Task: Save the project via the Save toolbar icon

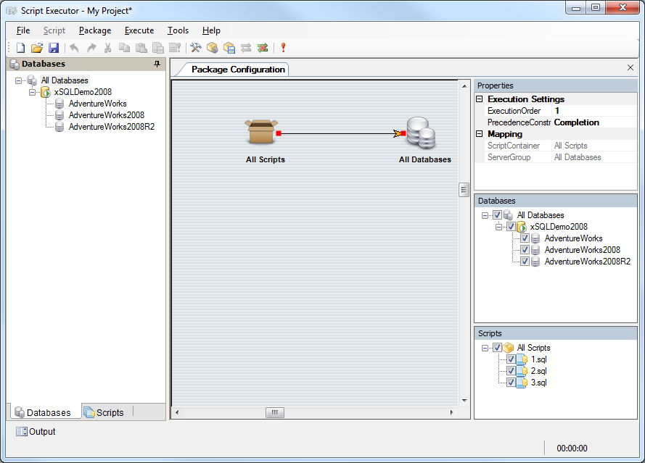Action: pos(53,48)
